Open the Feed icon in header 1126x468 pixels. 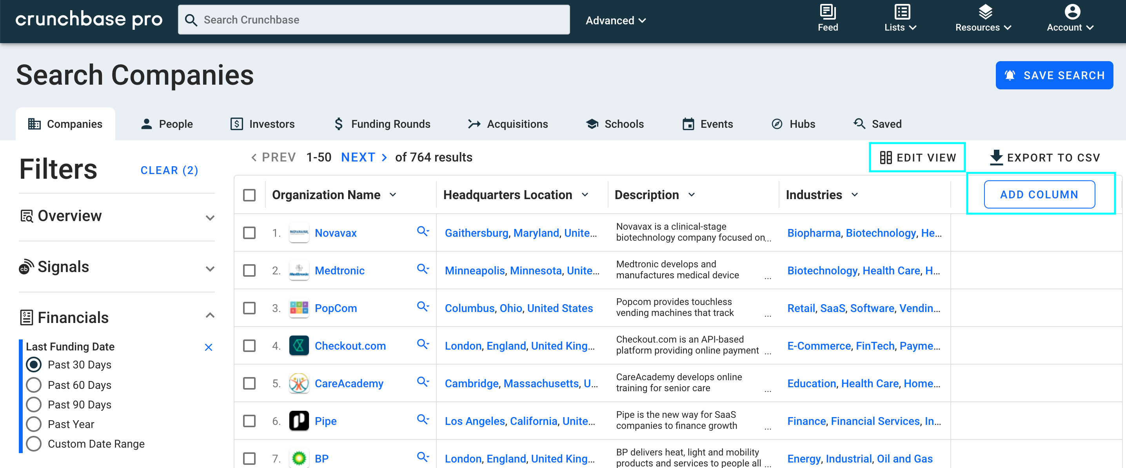click(828, 12)
